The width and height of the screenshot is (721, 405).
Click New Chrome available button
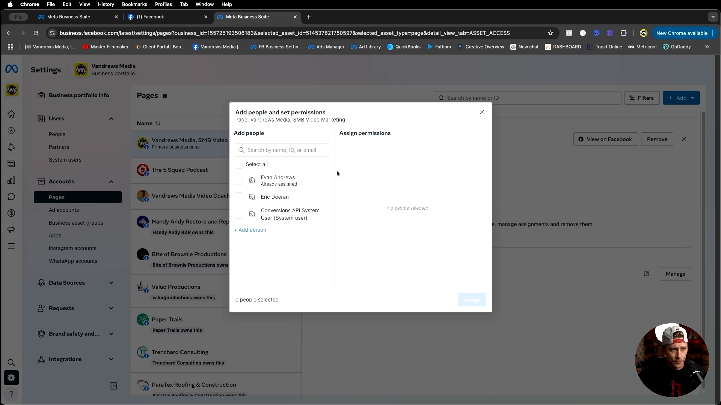pyautogui.click(x=685, y=33)
